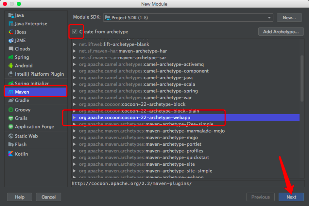Select maven-archetype-profiles row
309x206 pixels.
coord(186,151)
